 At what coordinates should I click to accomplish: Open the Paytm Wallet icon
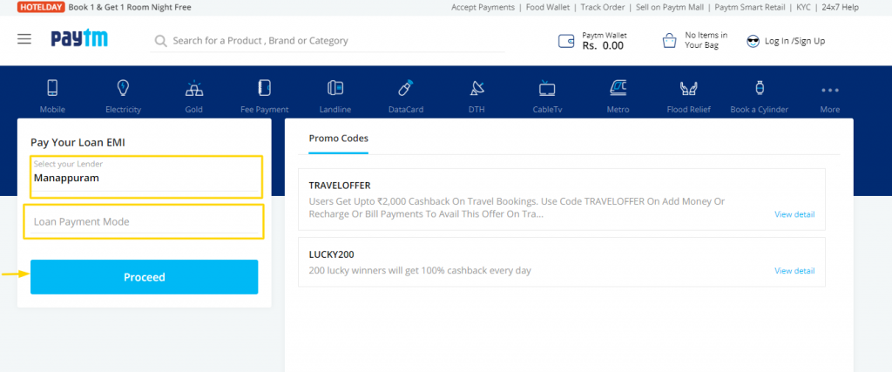(x=566, y=41)
